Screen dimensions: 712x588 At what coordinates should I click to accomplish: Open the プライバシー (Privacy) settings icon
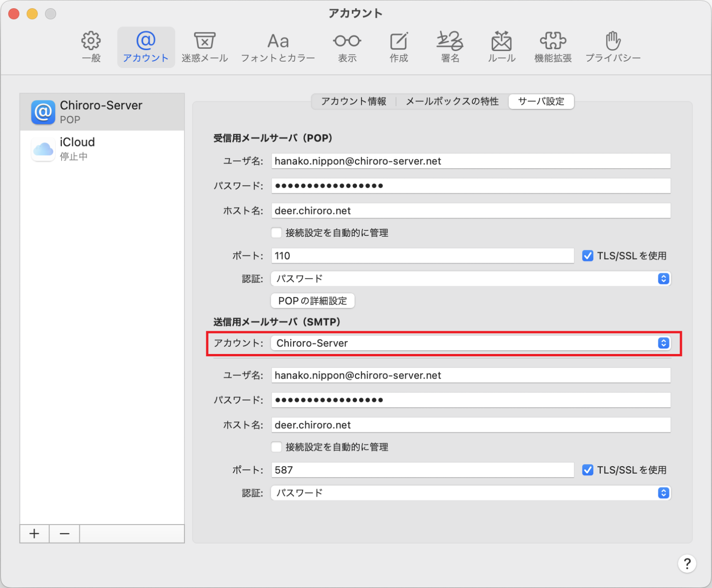tap(613, 46)
